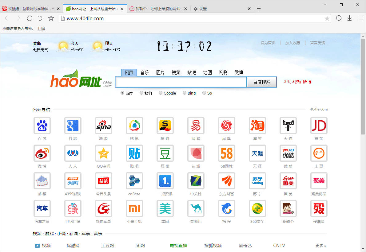Viewport: 366px width, 252px height.
Task: Open the Youku video icon
Action: click(x=288, y=153)
